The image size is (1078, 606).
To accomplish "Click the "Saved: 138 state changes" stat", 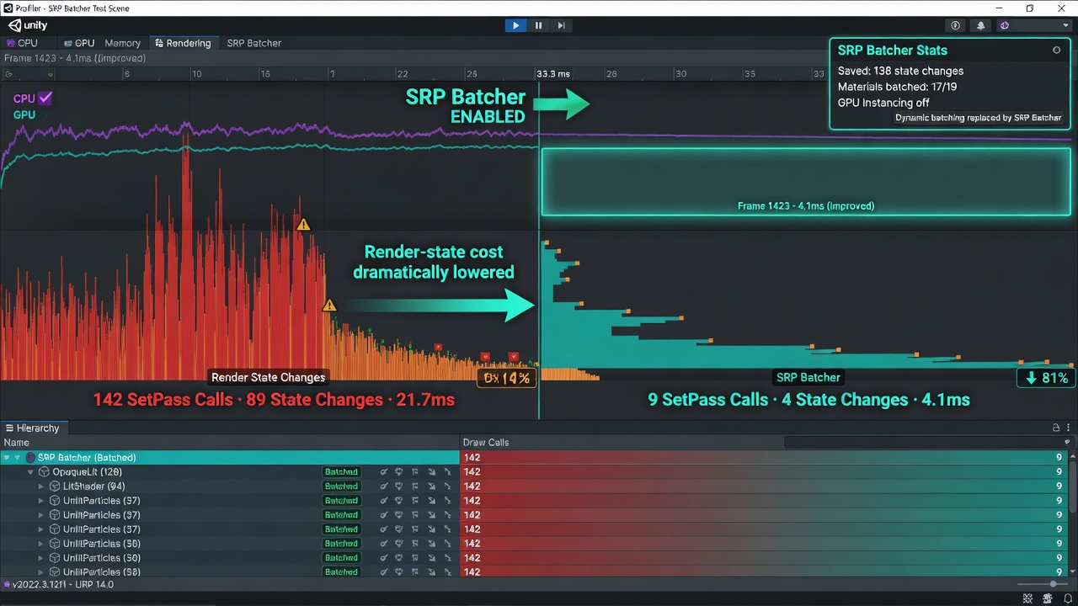I will point(900,71).
